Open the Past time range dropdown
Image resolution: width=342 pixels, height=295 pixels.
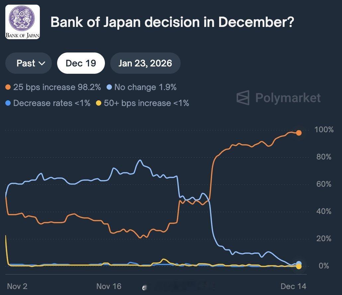tap(28, 63)
